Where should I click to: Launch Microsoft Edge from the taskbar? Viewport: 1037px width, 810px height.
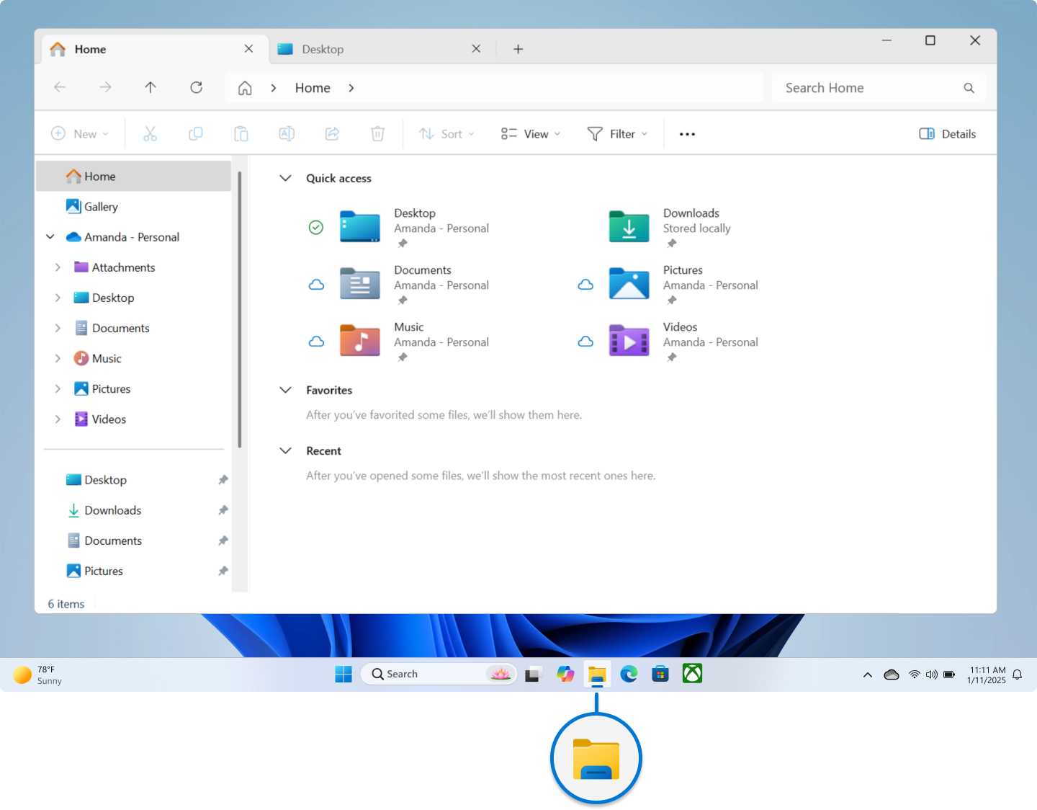(x=629, y=674)
